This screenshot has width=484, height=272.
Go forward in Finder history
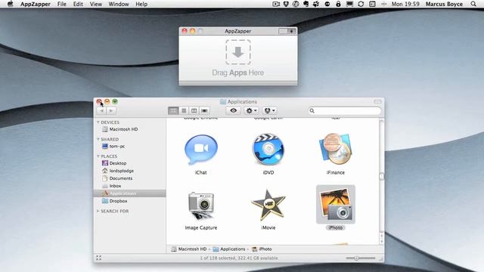[x=111, y=110]
